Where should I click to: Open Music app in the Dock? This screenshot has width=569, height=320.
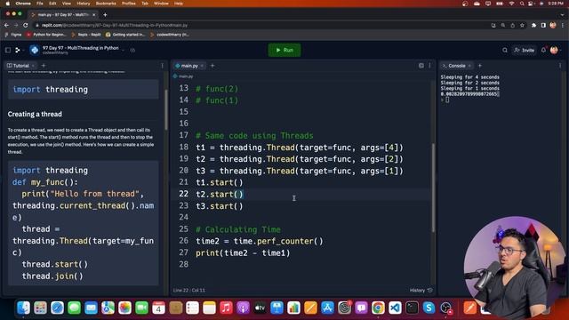226,308
